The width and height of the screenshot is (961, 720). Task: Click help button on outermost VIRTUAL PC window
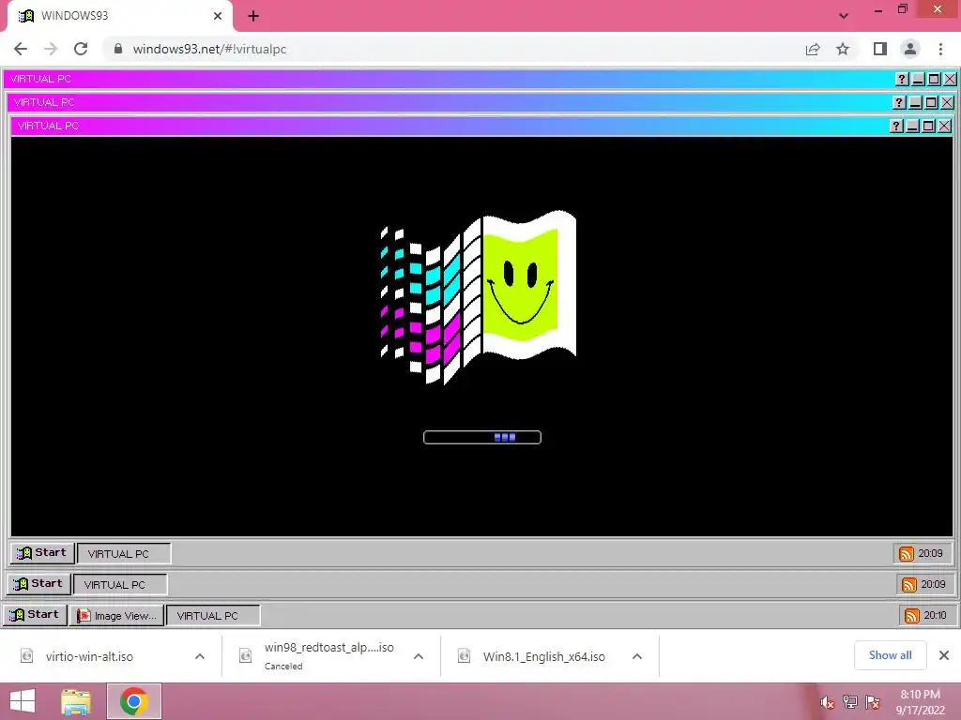(902, 79)
